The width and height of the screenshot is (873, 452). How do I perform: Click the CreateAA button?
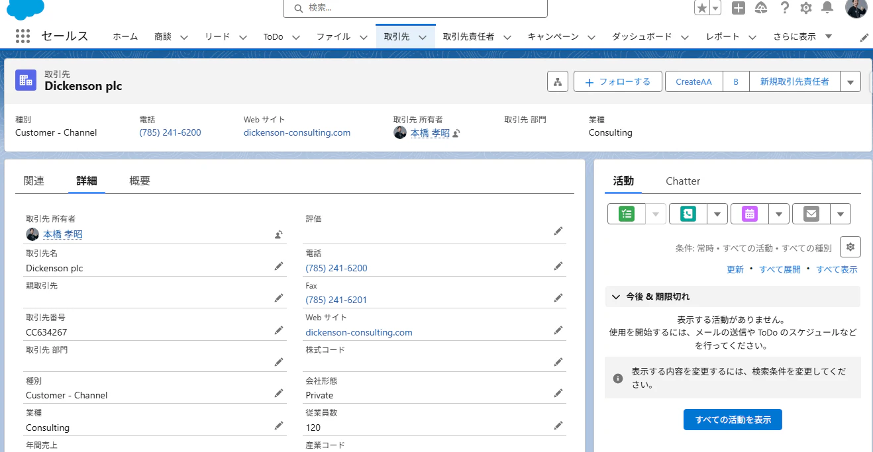pyautogui.click(x=693, y=82)
